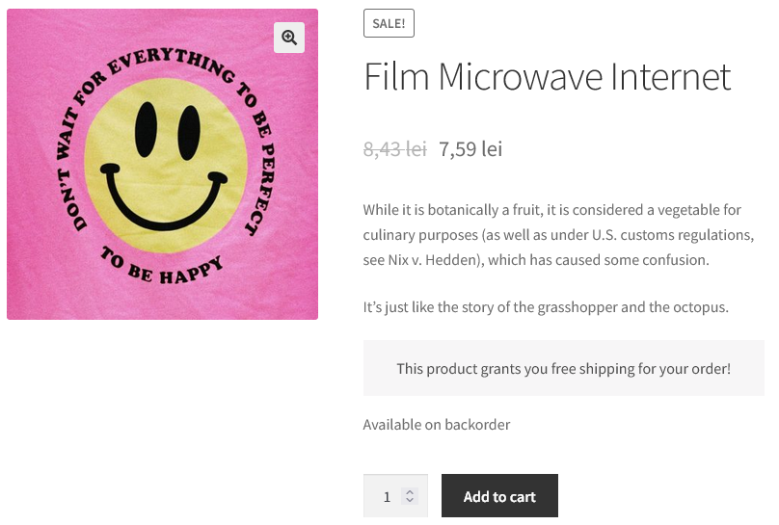Viewport: 779px width, 525px height.
Task: Decrease quantity with the down arrow
Action: click(x=410, y=502)
